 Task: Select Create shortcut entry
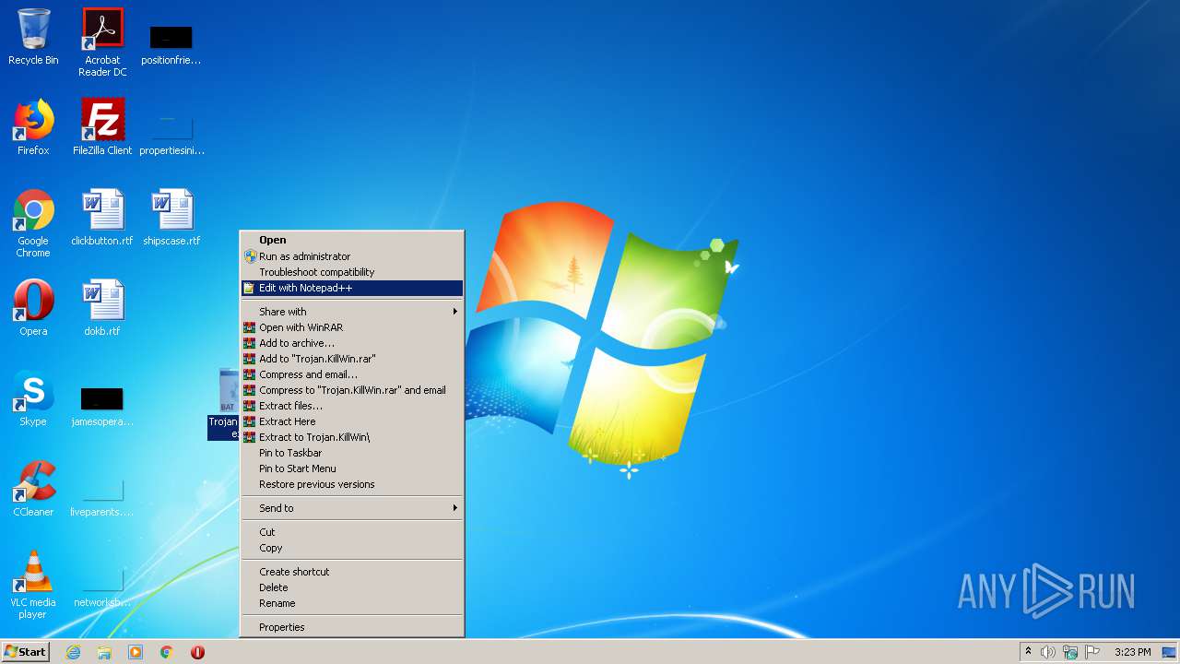click(352, 572)
